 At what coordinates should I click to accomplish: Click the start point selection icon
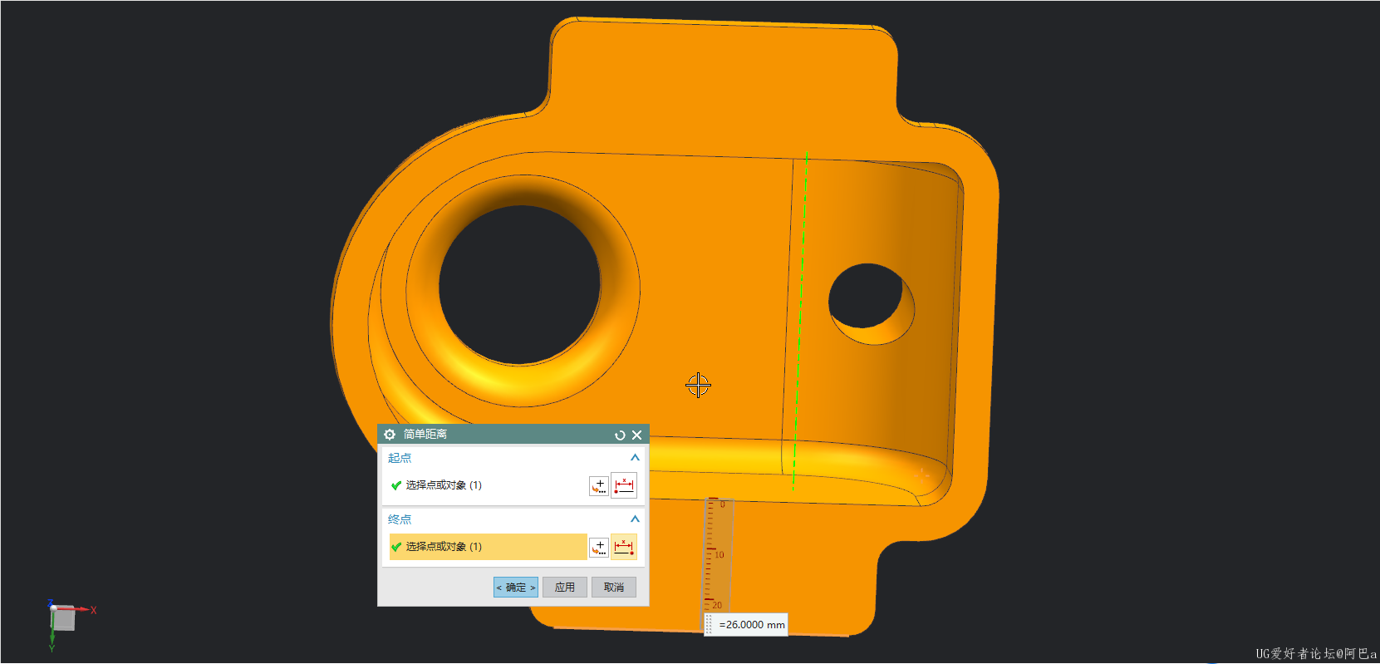click(x=624, y=485)
